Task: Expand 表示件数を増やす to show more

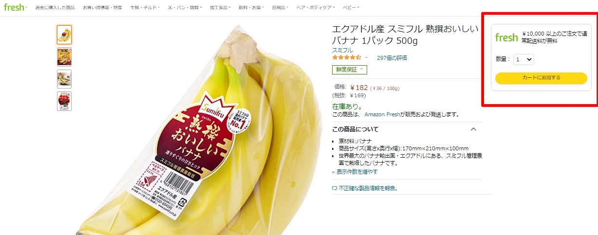Action: click(x=355, y=172)
